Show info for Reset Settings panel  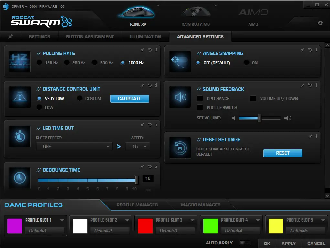pos(316,136)
